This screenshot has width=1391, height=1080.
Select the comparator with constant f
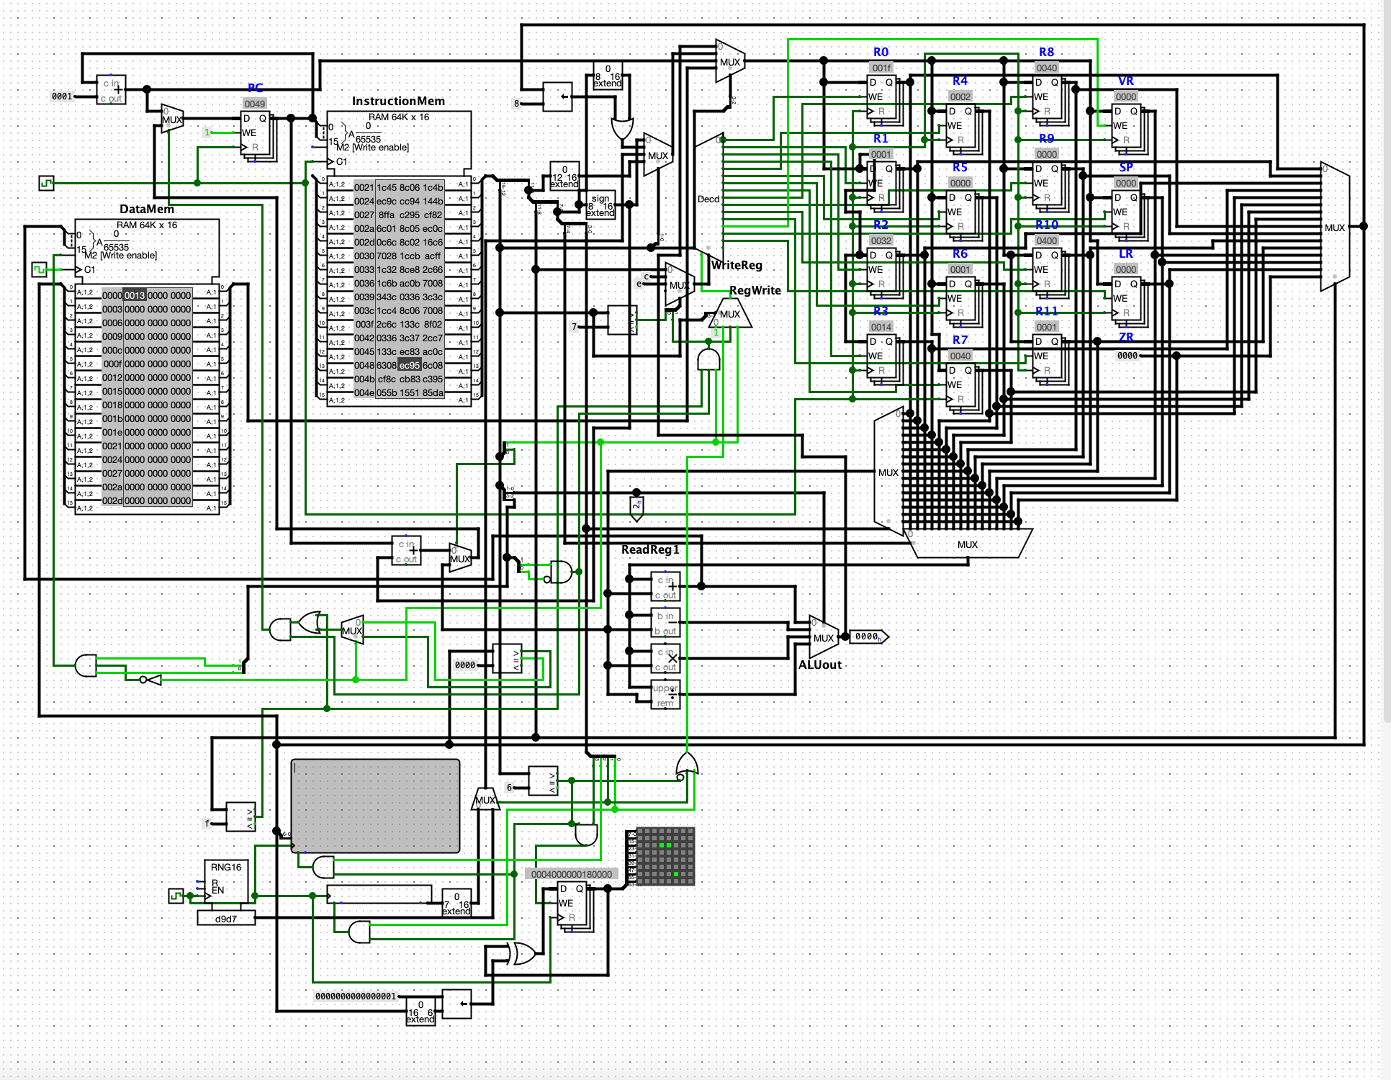pos(240,817)
